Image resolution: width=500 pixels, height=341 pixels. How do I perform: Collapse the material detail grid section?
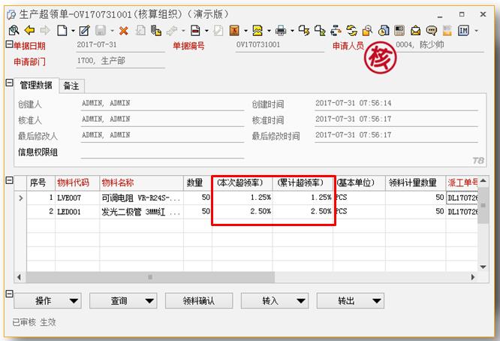[x=9, y=180]
